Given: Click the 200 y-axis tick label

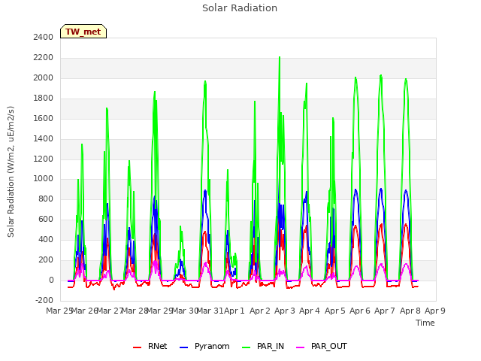Looking at the screenshot, I should pyautogui.click(x=46, y=259).
